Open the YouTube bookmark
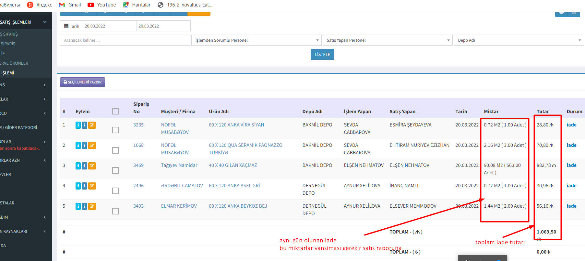585x261 pixels. pos(102,5)
